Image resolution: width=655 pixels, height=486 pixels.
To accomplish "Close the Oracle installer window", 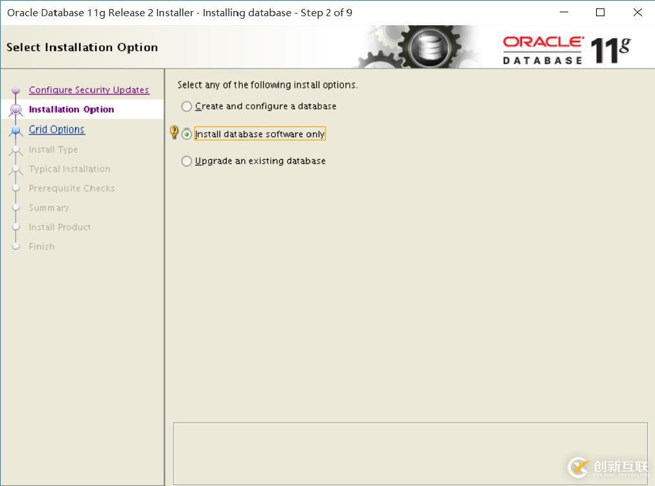I will 638,12.
